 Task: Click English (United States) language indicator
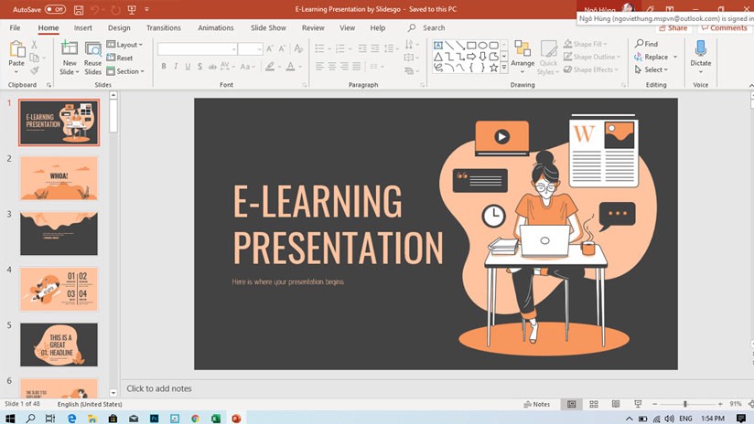[90, 404]
